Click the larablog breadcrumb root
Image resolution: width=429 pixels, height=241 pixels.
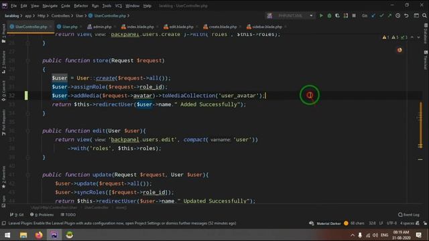(12, 16)
